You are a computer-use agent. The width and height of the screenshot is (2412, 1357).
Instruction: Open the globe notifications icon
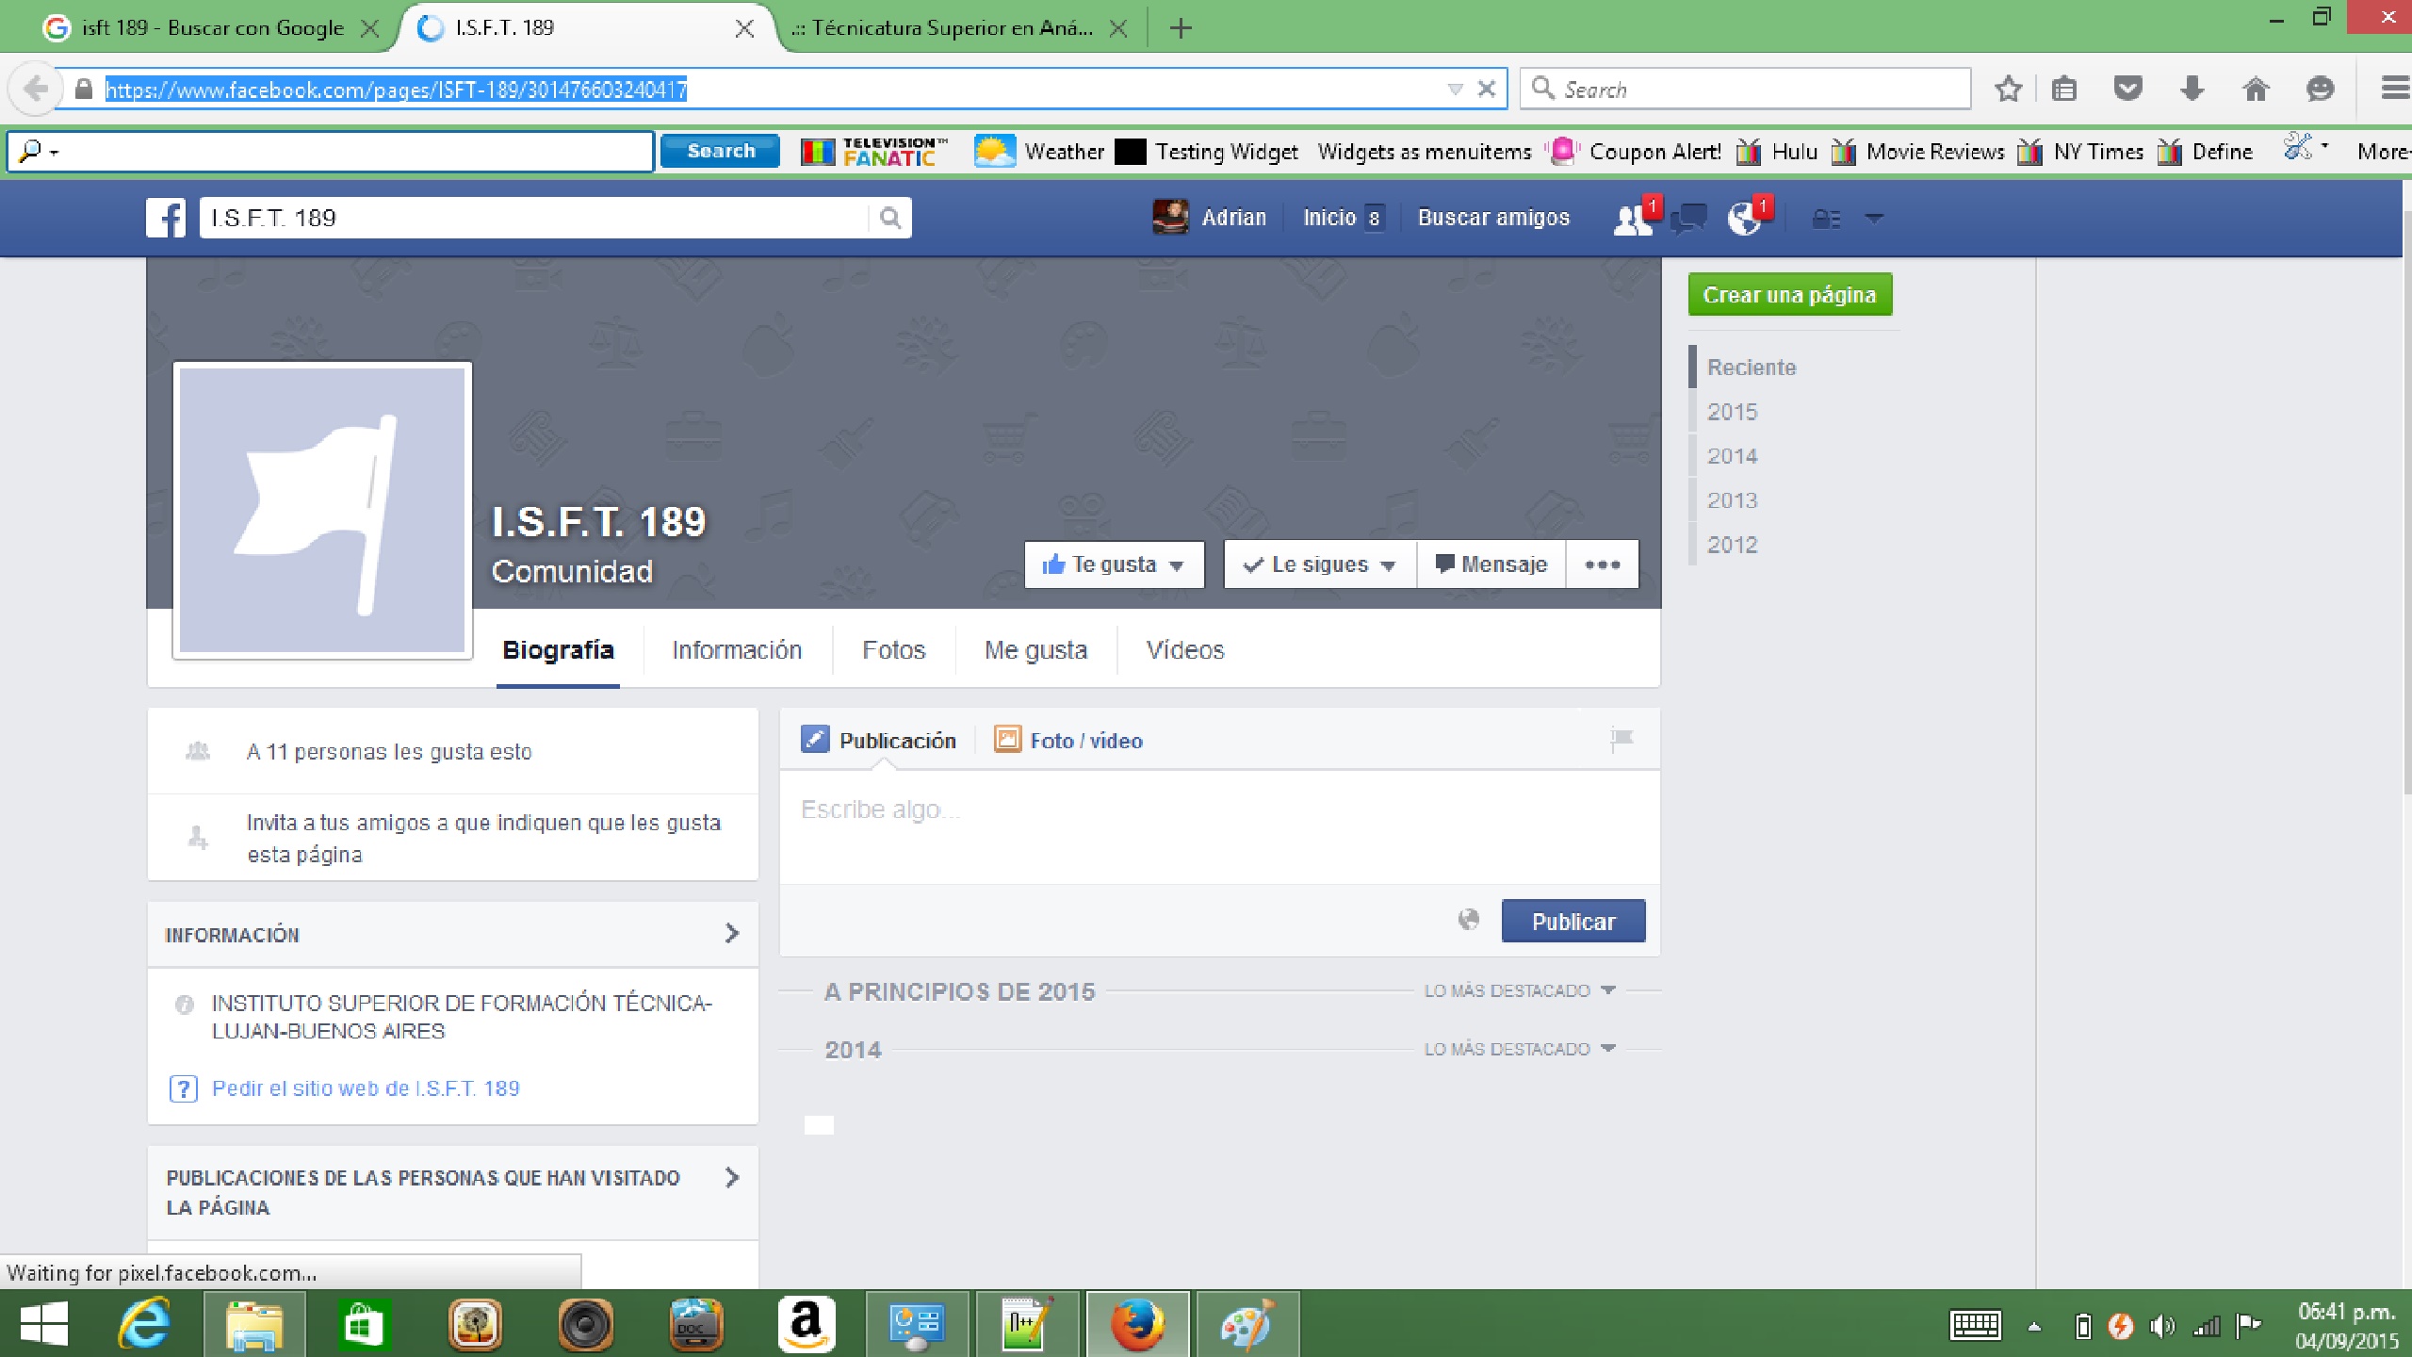pos(1745,219)
